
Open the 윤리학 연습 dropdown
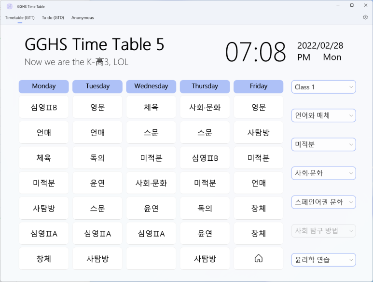323,260
